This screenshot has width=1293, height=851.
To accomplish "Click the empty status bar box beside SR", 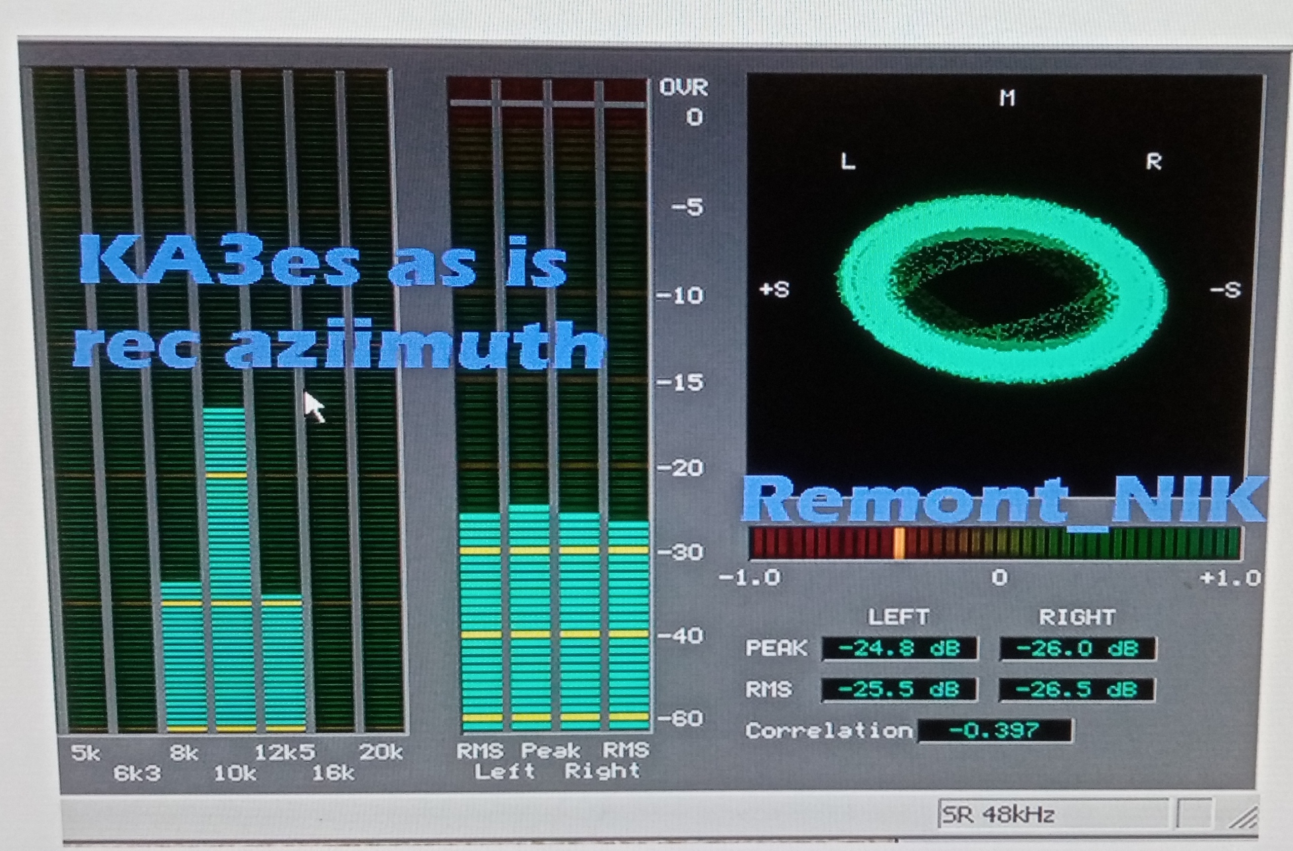I will (1194, 814).
